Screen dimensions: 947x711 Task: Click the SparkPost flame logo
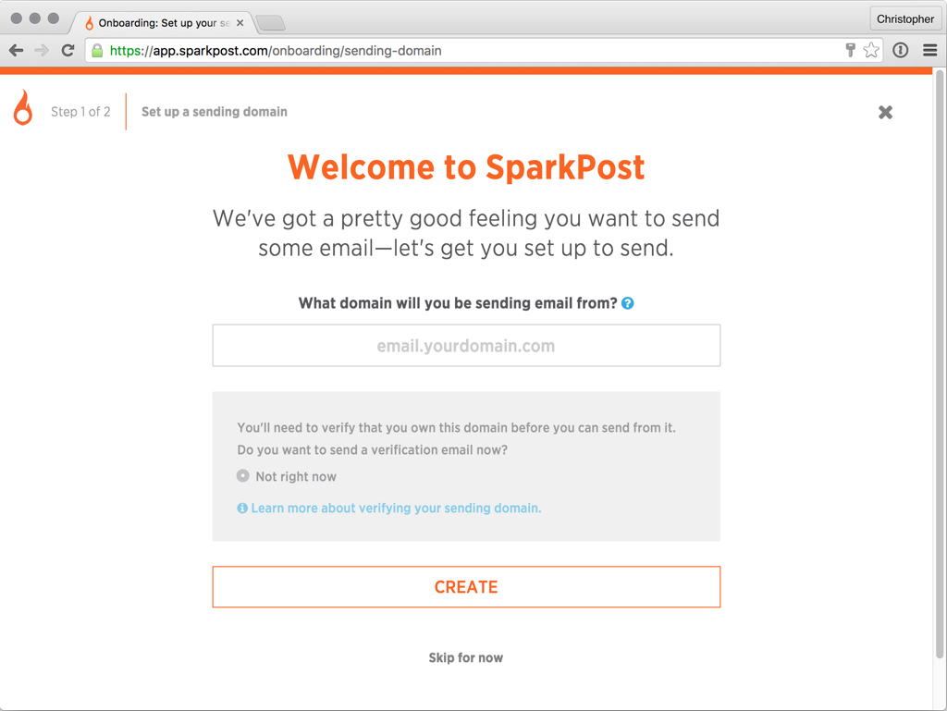[x=23, y=108]
